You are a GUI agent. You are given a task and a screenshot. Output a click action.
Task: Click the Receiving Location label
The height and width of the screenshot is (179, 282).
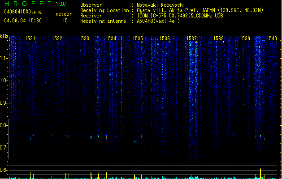point(104,10)
